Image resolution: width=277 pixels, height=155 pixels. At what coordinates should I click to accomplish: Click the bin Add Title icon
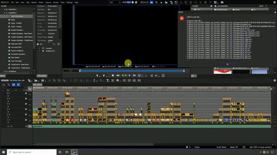coord(171,2)
